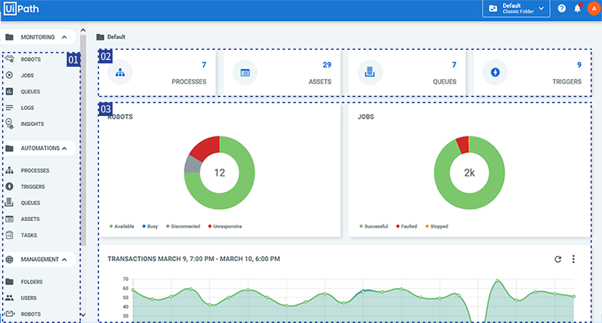Click the Folders icon under Management
602x323 pixels.
click(9, 281)
